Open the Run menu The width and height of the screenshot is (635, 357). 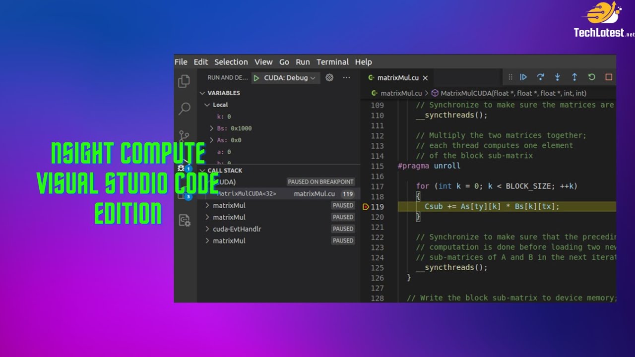pos(303,62)
